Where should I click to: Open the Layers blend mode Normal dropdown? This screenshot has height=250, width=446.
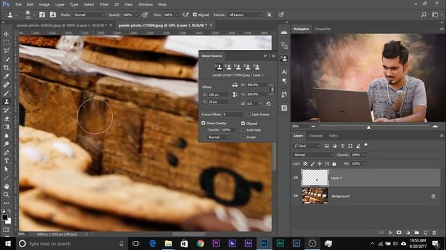(x=313, y=155)
